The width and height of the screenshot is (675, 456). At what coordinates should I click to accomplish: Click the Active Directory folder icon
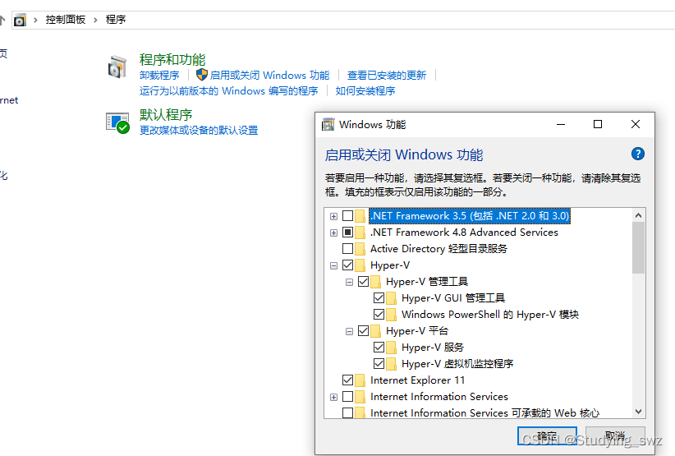pyautogui.click(x=360, y=248)
